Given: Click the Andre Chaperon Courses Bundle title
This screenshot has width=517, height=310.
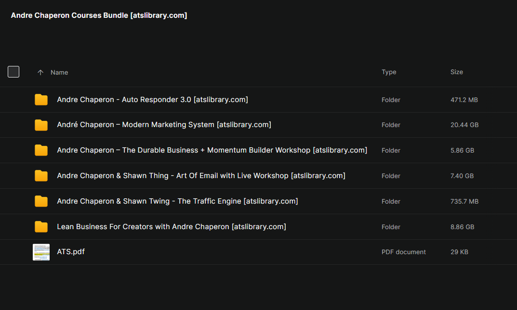Looking at the screenshot, I should point(99,15).
